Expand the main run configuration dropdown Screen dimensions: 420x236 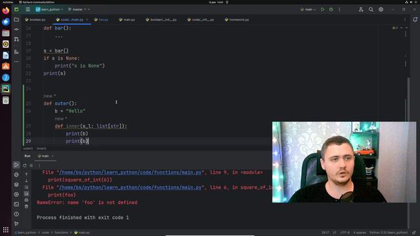tap(308, 9)
